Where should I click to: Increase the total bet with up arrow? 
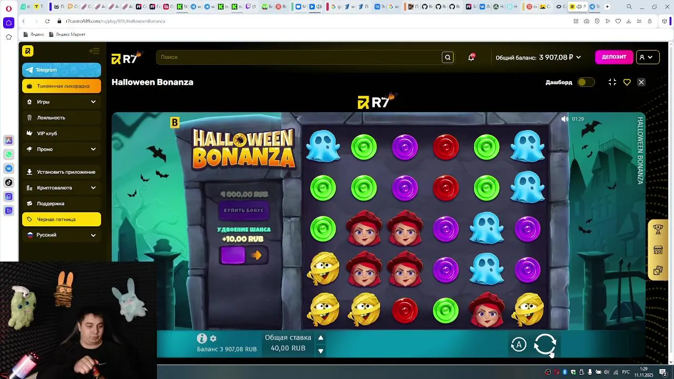[321, 338]
